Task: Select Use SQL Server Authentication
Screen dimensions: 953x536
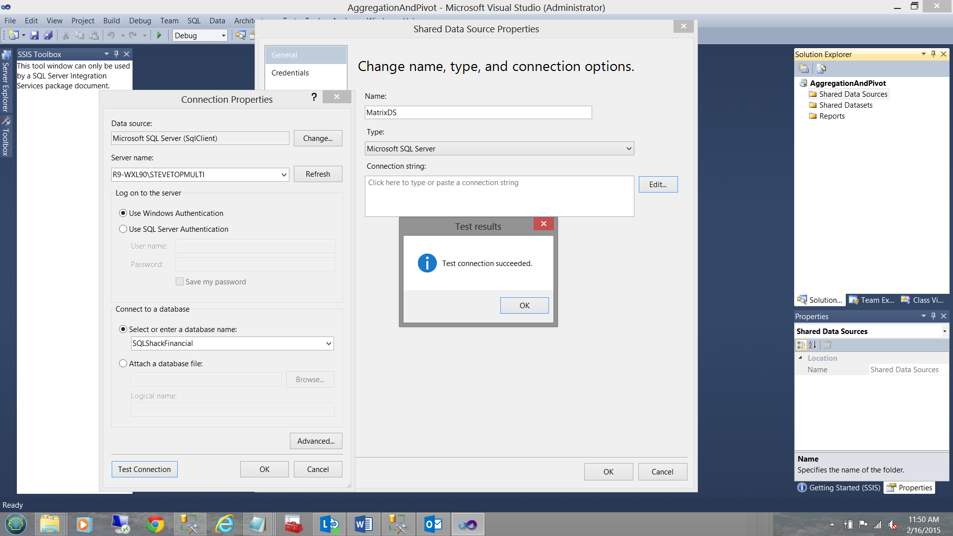Action: 123,229
